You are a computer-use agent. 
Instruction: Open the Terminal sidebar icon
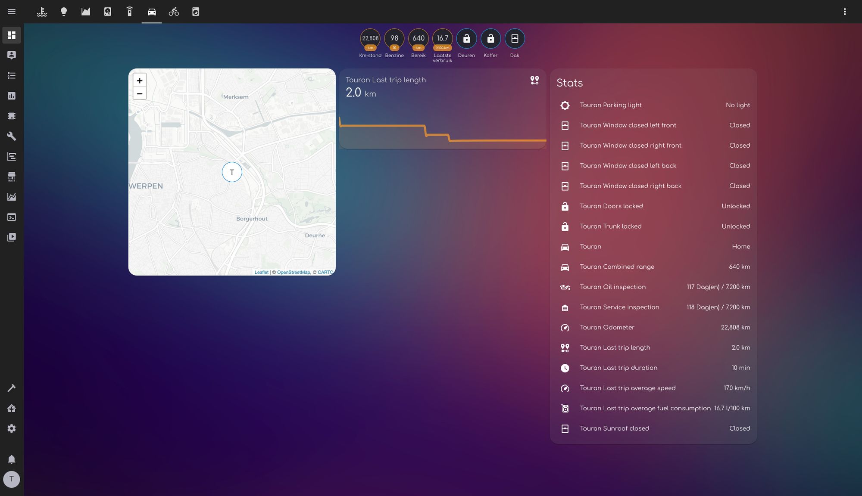(12, 217)
